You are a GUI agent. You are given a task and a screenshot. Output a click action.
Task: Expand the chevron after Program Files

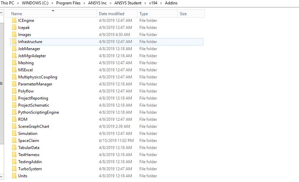[x=84, y=3]
